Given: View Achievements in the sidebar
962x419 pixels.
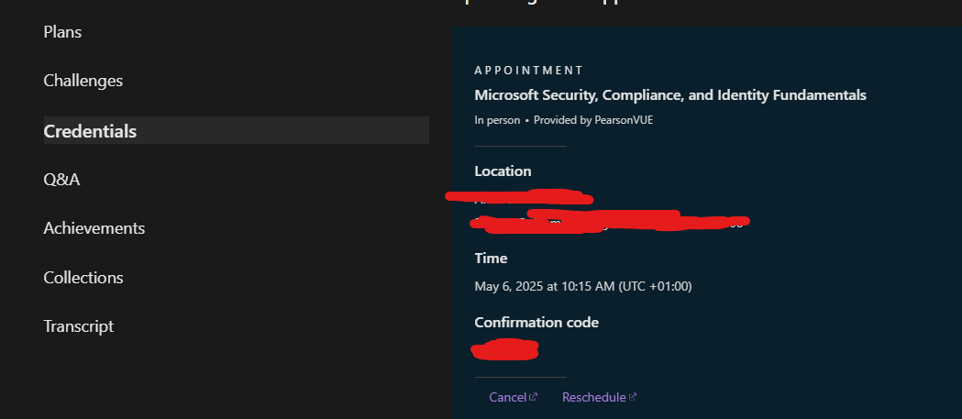Looking at the screenshot, I should coord(94,228).
